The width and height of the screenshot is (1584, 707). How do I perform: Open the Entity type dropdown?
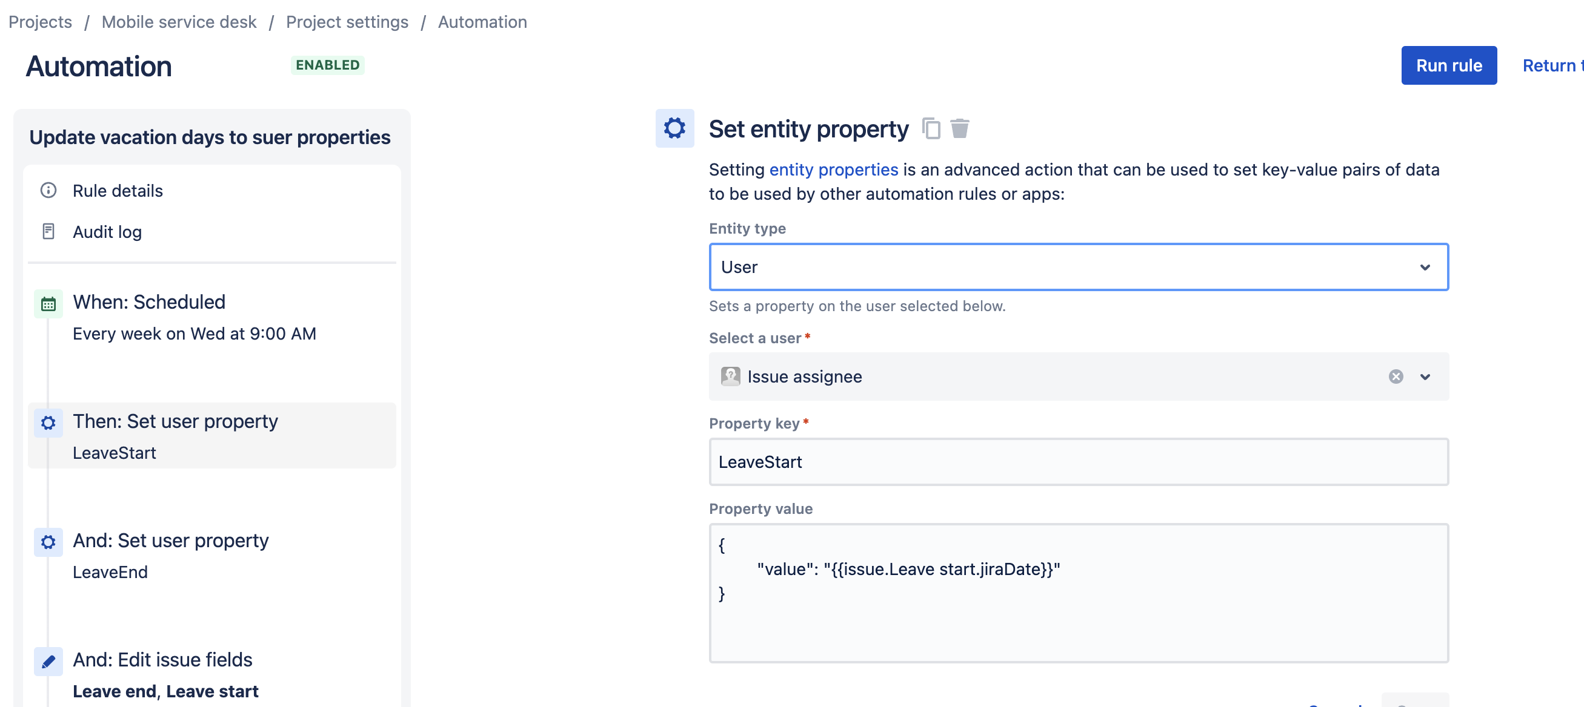click(x=1078, y=267)
